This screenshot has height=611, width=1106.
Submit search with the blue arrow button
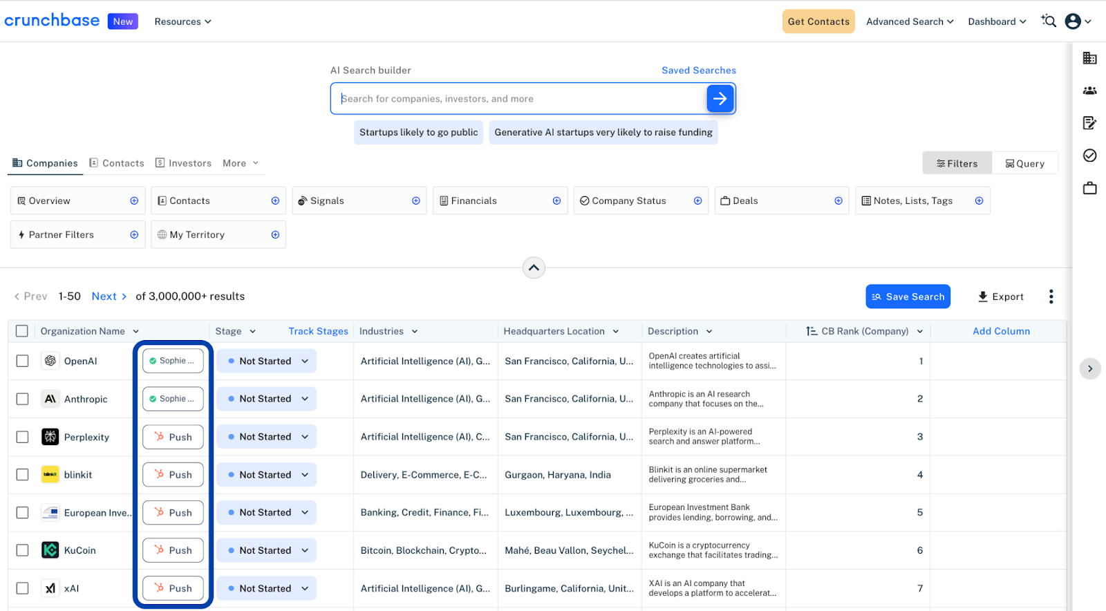(x=720, y=99)
